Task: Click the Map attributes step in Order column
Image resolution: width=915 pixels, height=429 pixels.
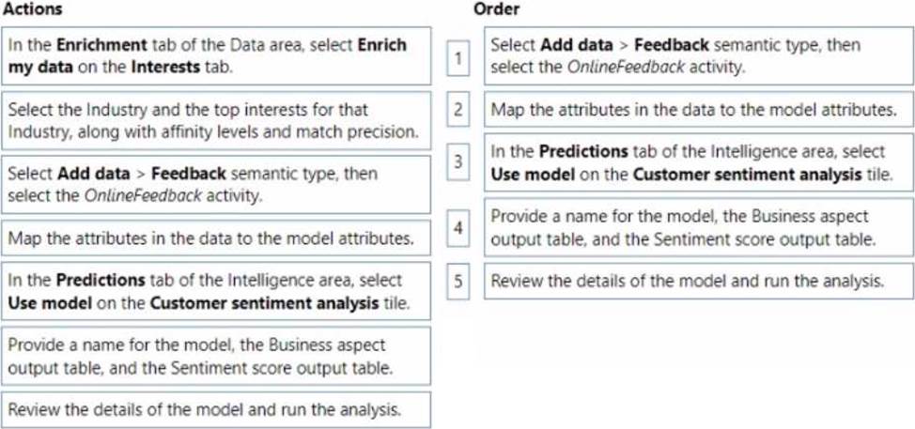Action: (x=699, y=109)
